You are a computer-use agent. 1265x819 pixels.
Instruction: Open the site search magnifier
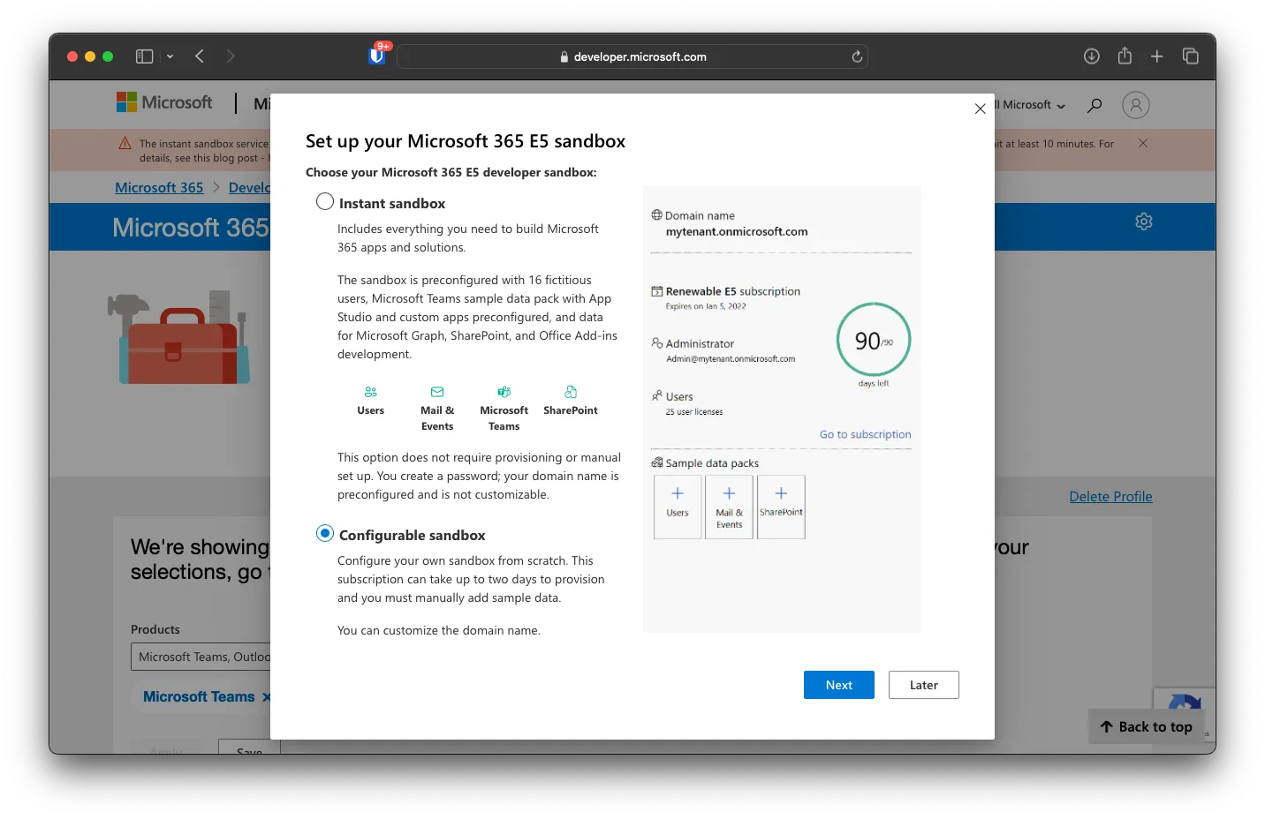[1095, 105]
